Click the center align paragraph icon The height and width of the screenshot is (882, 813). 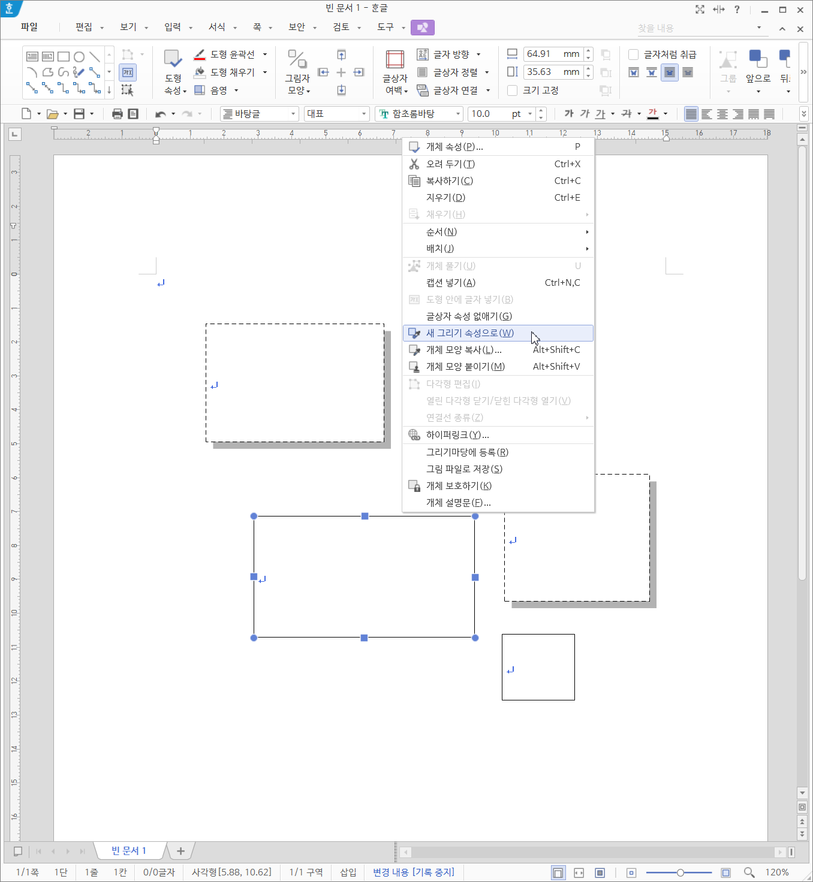(722, 114)
